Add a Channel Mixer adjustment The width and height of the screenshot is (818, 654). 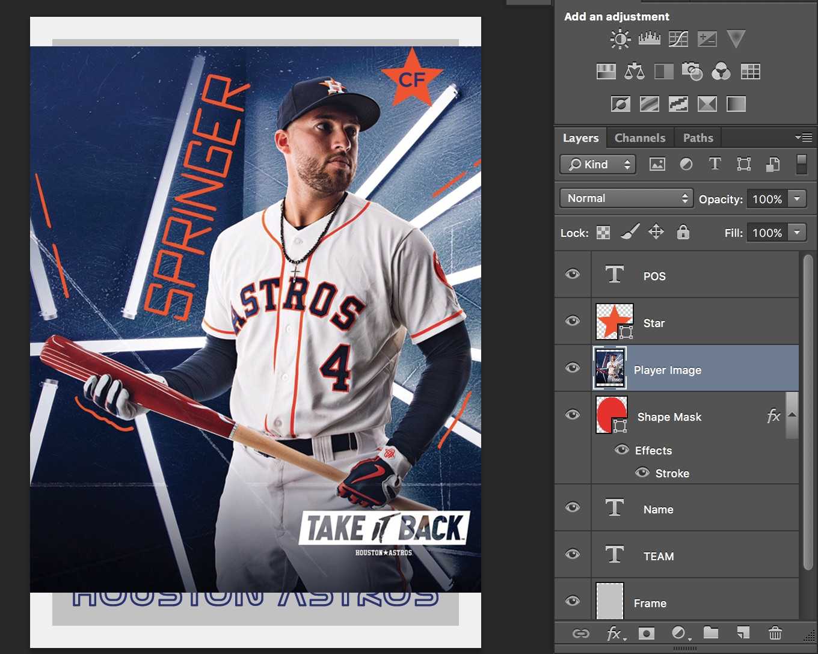(x=721, y=72)
